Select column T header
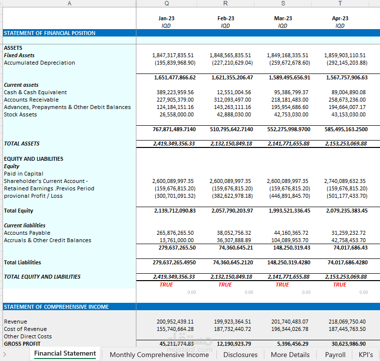 point(340,3)
